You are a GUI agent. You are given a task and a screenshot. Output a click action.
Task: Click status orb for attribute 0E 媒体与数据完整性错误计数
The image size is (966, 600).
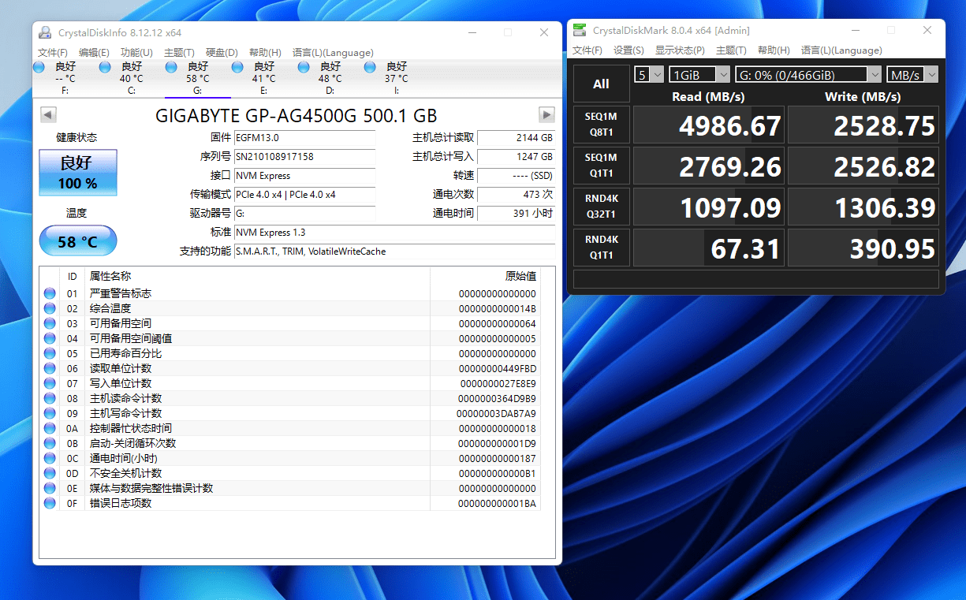(50, 488)
